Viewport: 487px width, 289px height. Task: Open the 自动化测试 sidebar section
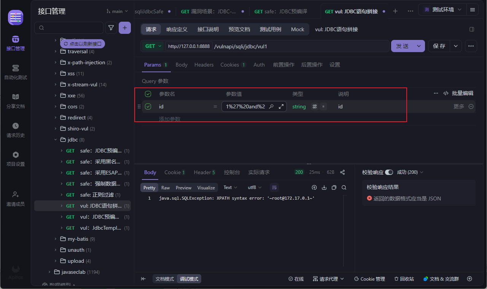(x=16, y=72)
